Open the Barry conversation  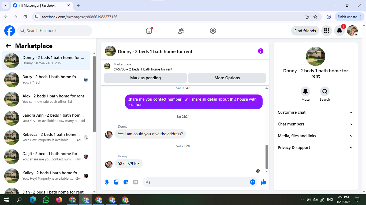tap(46, 80)
